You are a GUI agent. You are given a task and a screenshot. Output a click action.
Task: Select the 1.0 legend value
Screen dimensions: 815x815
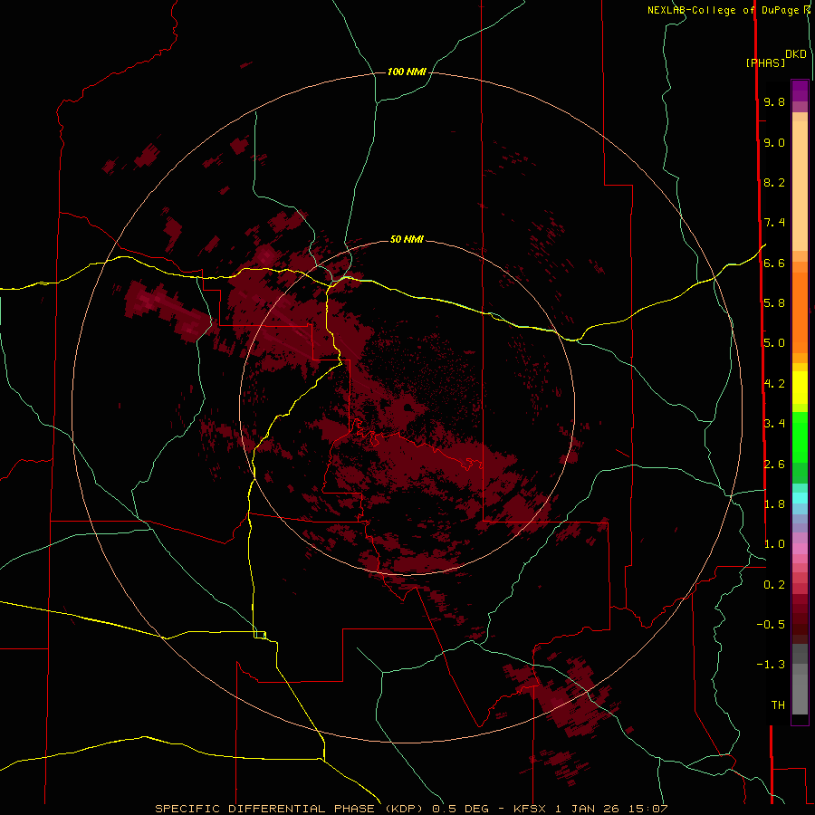(774, 544)
